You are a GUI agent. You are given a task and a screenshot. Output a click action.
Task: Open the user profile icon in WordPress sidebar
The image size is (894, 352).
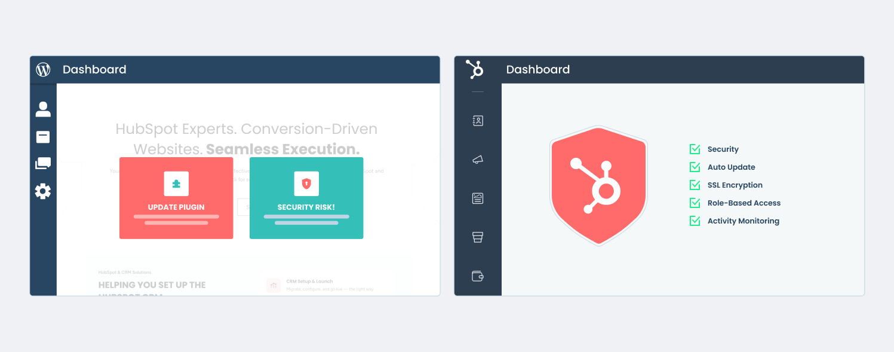(43, 109)
